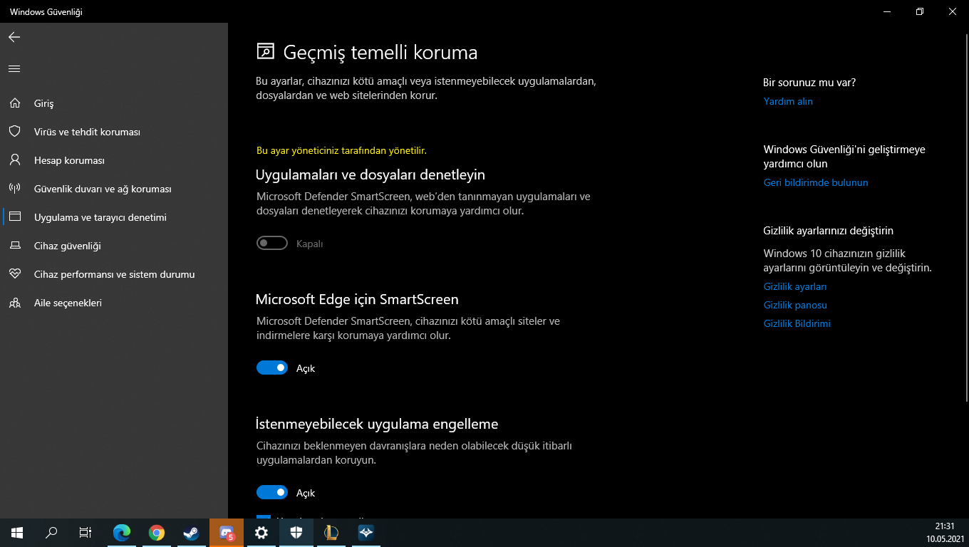Open Task View from the taskbar
Image resolution: width=969 pixels, height=547 pixels.
[85, 533]
